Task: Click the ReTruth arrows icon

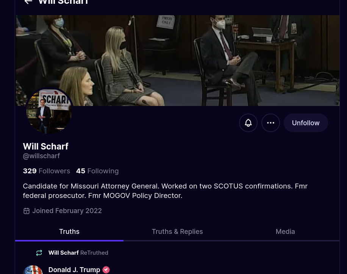Action: tap(39, 253)
